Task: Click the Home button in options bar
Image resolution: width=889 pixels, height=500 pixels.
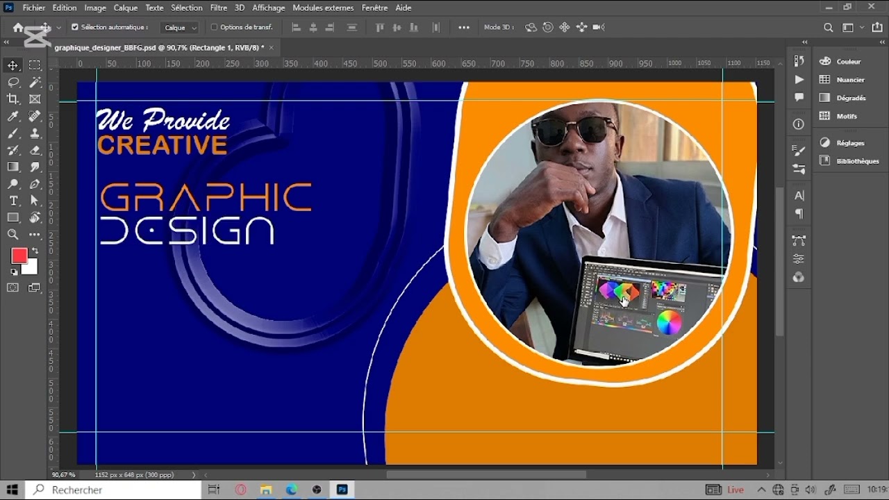Action: 18,27
